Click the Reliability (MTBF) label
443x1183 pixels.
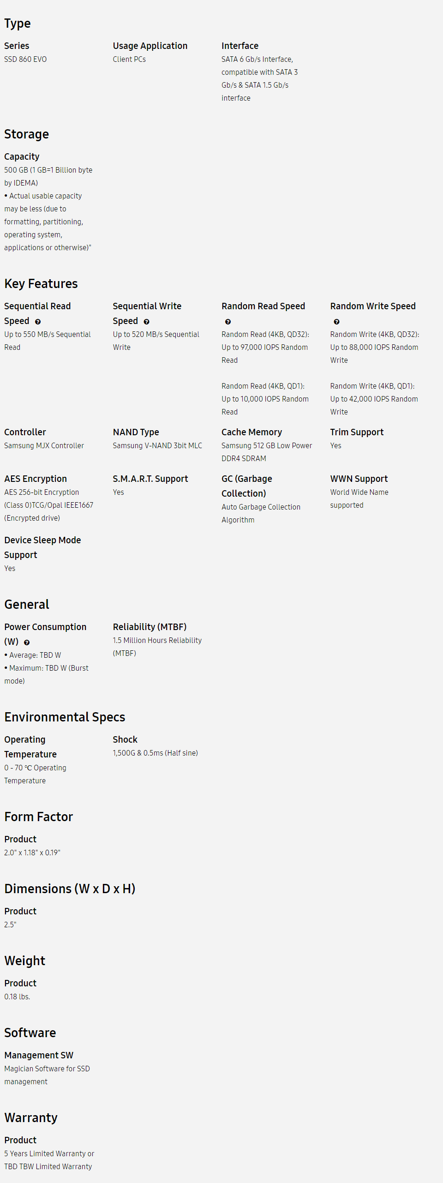(150, 627)
